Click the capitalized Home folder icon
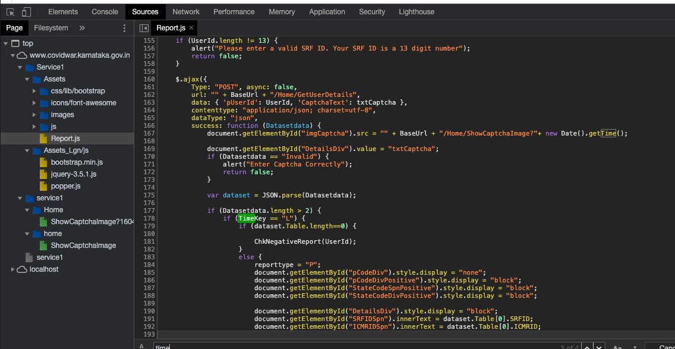 click(x=37, y=210)
